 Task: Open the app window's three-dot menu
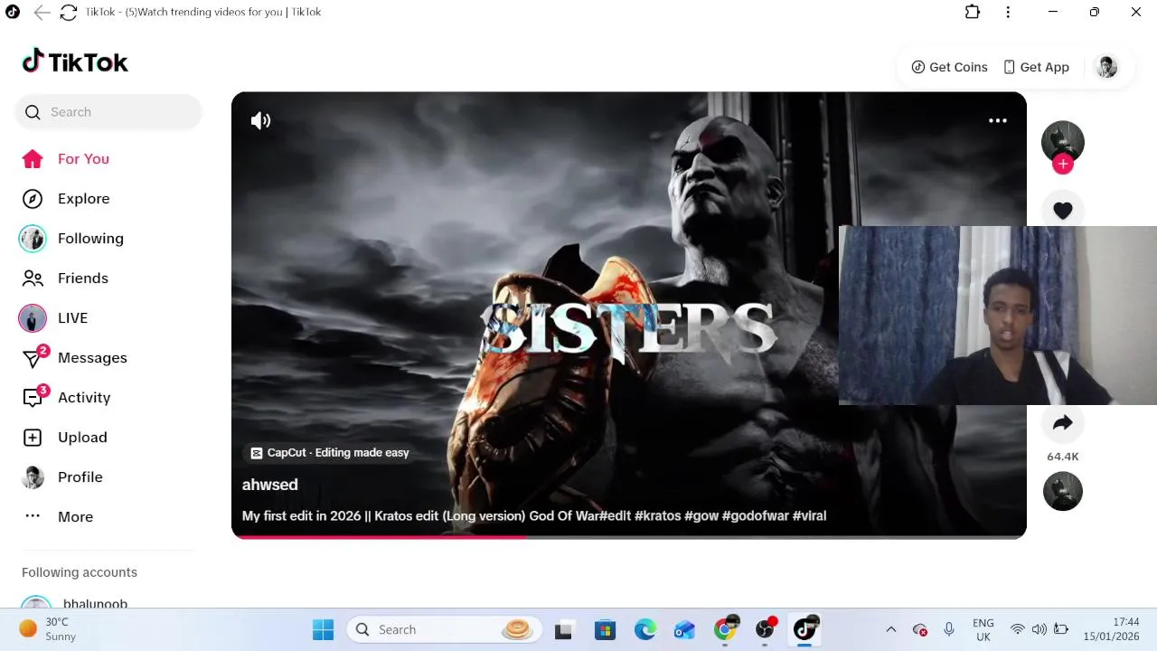[1008, 12]
